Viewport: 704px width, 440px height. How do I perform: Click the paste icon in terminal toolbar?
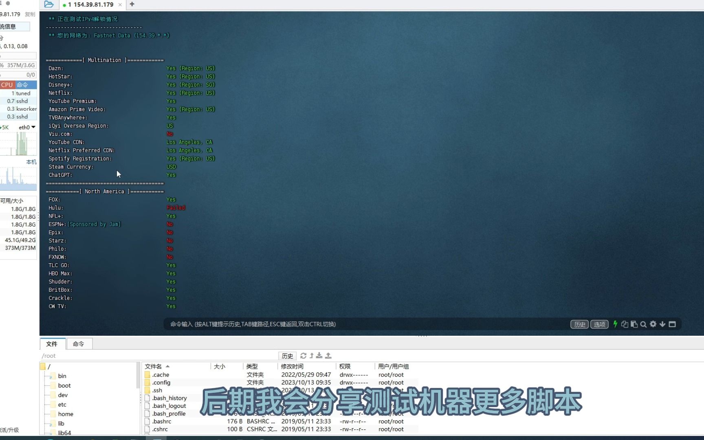pos(634,324)
